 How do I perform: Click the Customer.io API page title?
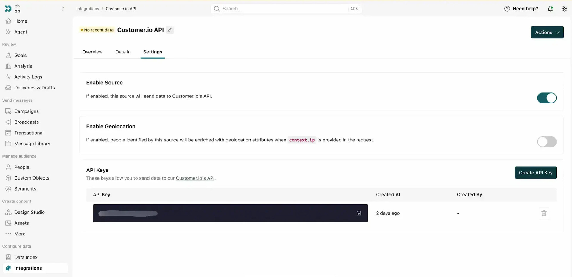coord(141,30)
